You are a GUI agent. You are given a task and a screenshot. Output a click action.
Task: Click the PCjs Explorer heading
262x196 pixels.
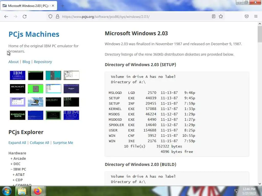tap(26, 132)
